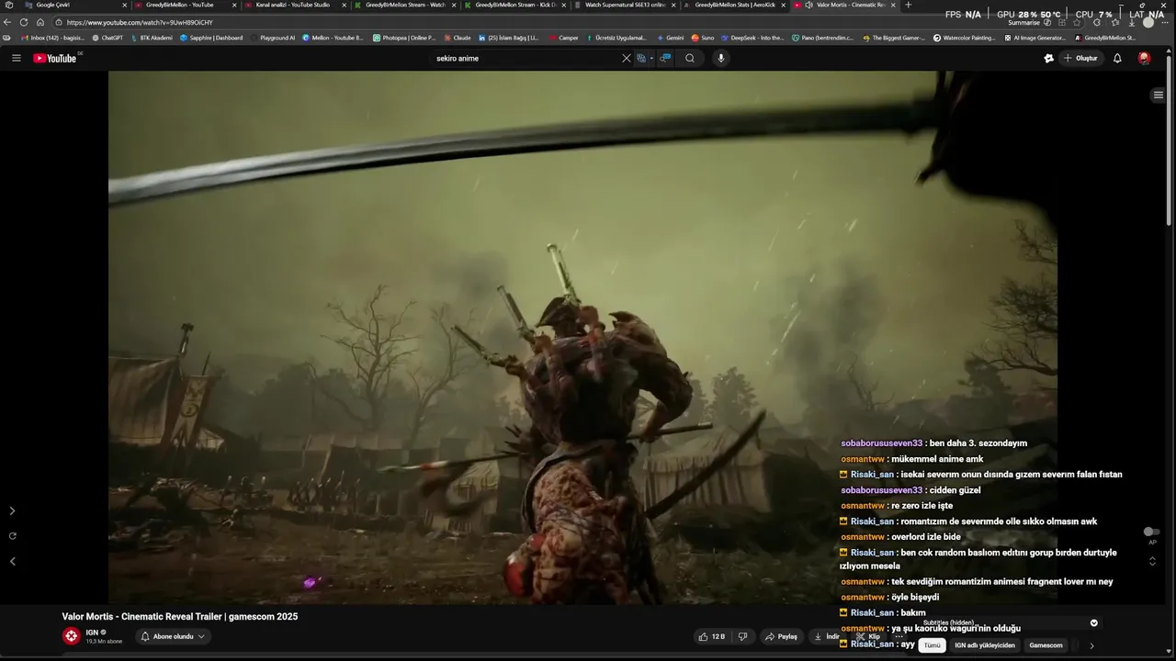Open the Playground AI bookmark
The width and height of the screenshot is (1176, 661).
point(274,38)
